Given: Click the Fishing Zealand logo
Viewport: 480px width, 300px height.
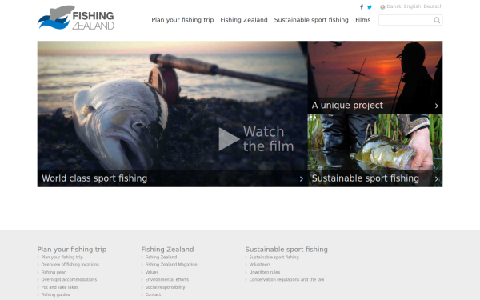Looking at the screenshot, I should [76, 18].
